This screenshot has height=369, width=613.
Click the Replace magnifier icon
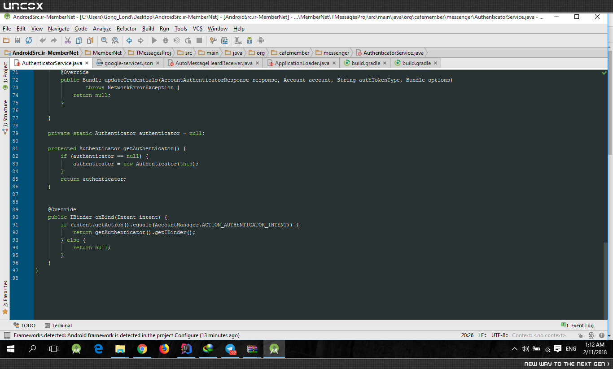click(115, 40)
